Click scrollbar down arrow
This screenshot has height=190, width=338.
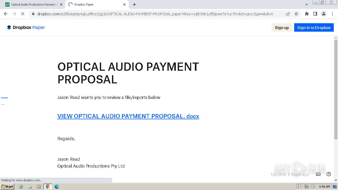coord(336,180)
